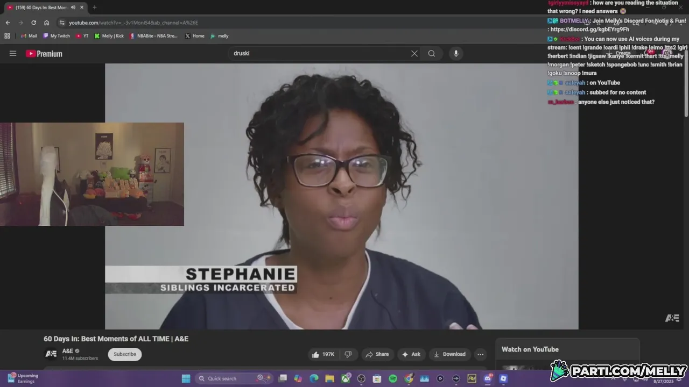
Task: Open the Discord link in chat
Action: [589, 30]
